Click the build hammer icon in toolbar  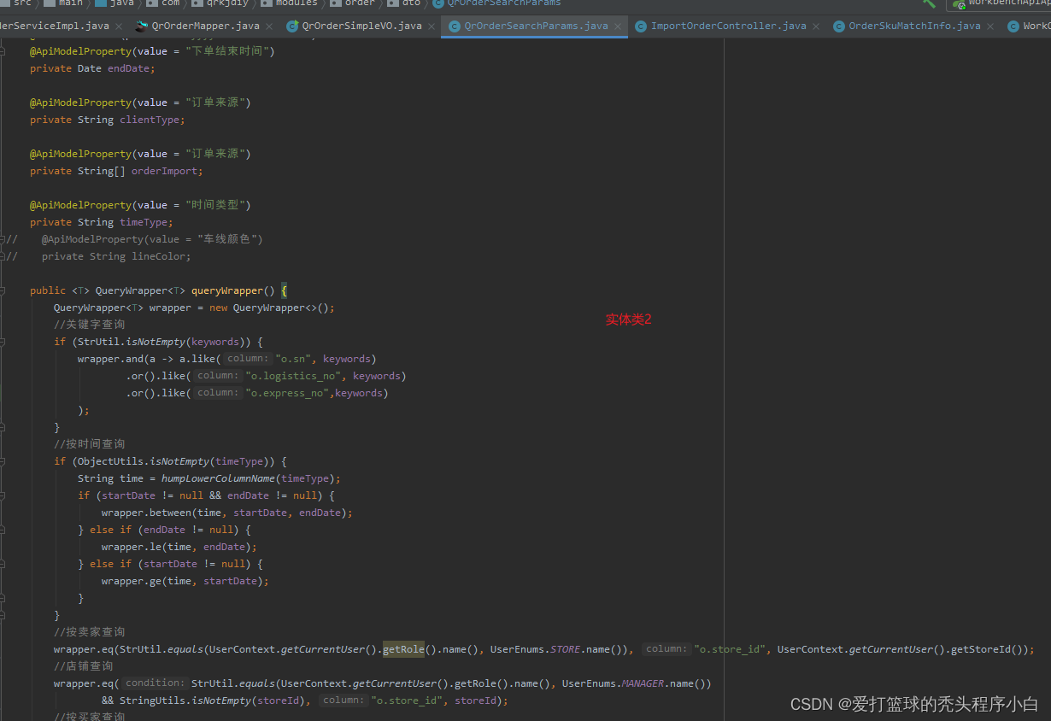point(929,3)
